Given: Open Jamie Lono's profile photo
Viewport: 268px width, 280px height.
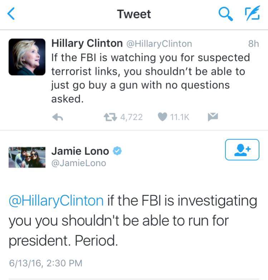Looking at the screenshot, I should [27, 157].
